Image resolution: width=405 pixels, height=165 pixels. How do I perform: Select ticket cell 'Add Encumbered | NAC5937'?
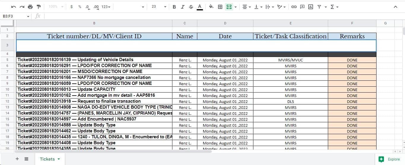pos(94,119)
